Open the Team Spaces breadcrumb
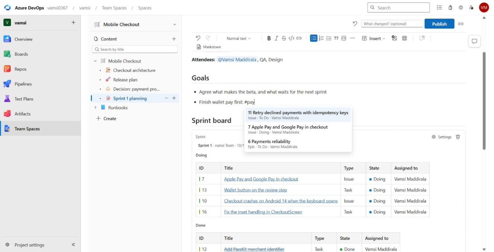The width and height of the screenshot is (494, 252). pos(114,8)
